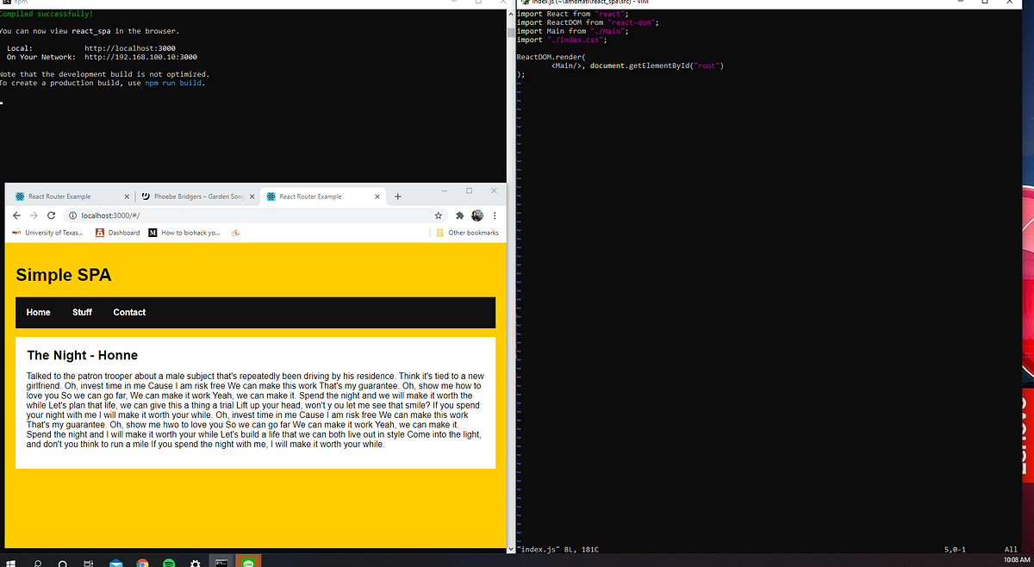Click the Home link in the navbar
Screen dimensions: 1034x567
click(38, 312)
